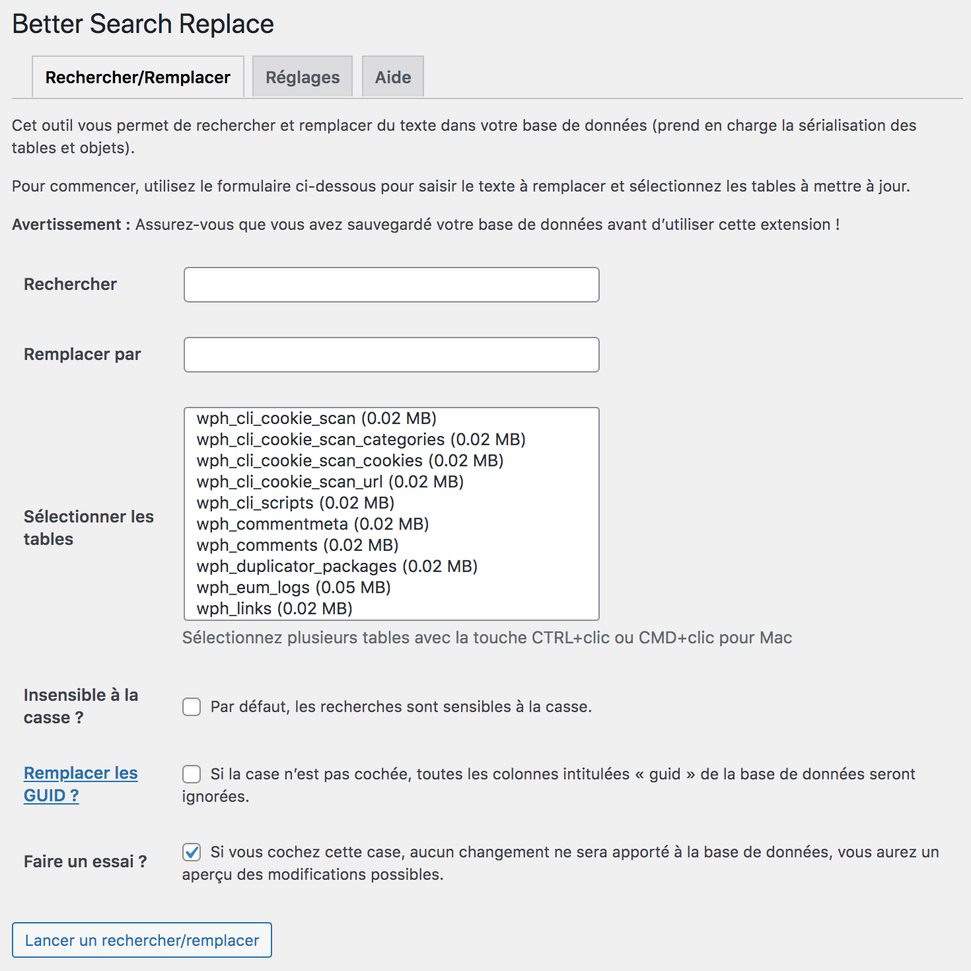Select the wph_links table

[273, 608]
